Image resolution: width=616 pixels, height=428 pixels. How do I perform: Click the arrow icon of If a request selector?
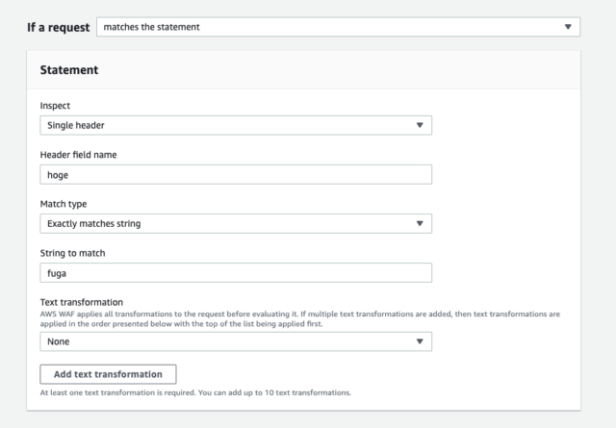click(568, 27)
